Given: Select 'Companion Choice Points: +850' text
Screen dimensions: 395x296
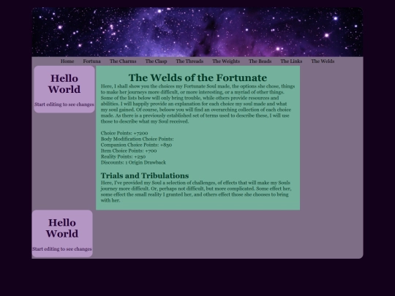Looking at the screenshot, I should 136,145.
